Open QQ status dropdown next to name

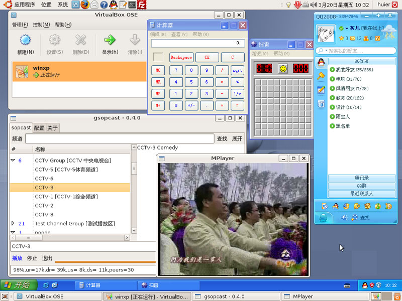point(347,29)
